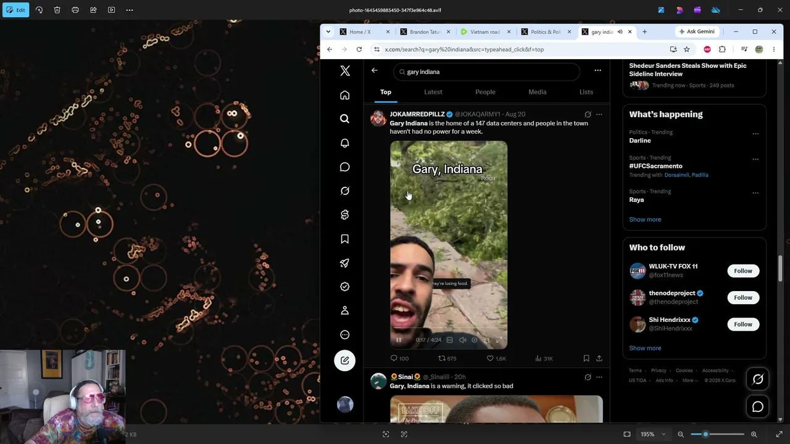
Task: Pause the Gary, Indiana video
Action: point(399,340)
